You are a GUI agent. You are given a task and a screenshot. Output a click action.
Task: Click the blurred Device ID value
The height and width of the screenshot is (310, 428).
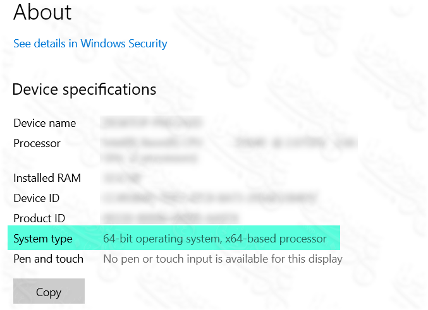coord(209,198)
